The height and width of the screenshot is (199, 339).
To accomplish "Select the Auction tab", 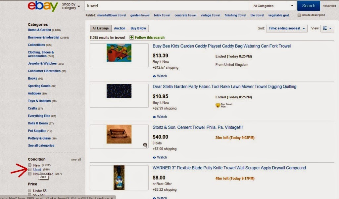I will [x=120, y=28].
